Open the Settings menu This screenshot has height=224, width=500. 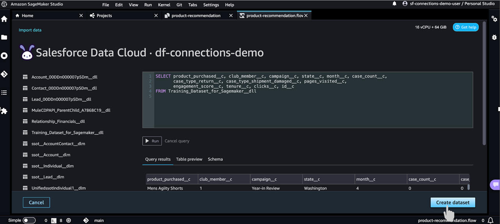[x=211, y=5]
